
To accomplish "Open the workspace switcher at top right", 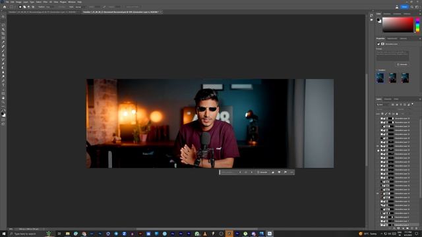I will pyautogui.click(x=417, y=7).
